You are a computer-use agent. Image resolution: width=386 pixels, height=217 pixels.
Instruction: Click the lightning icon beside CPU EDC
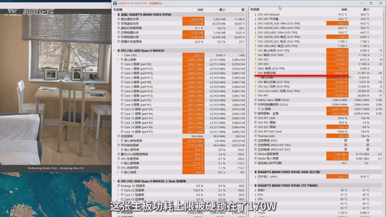coord(255,64)
